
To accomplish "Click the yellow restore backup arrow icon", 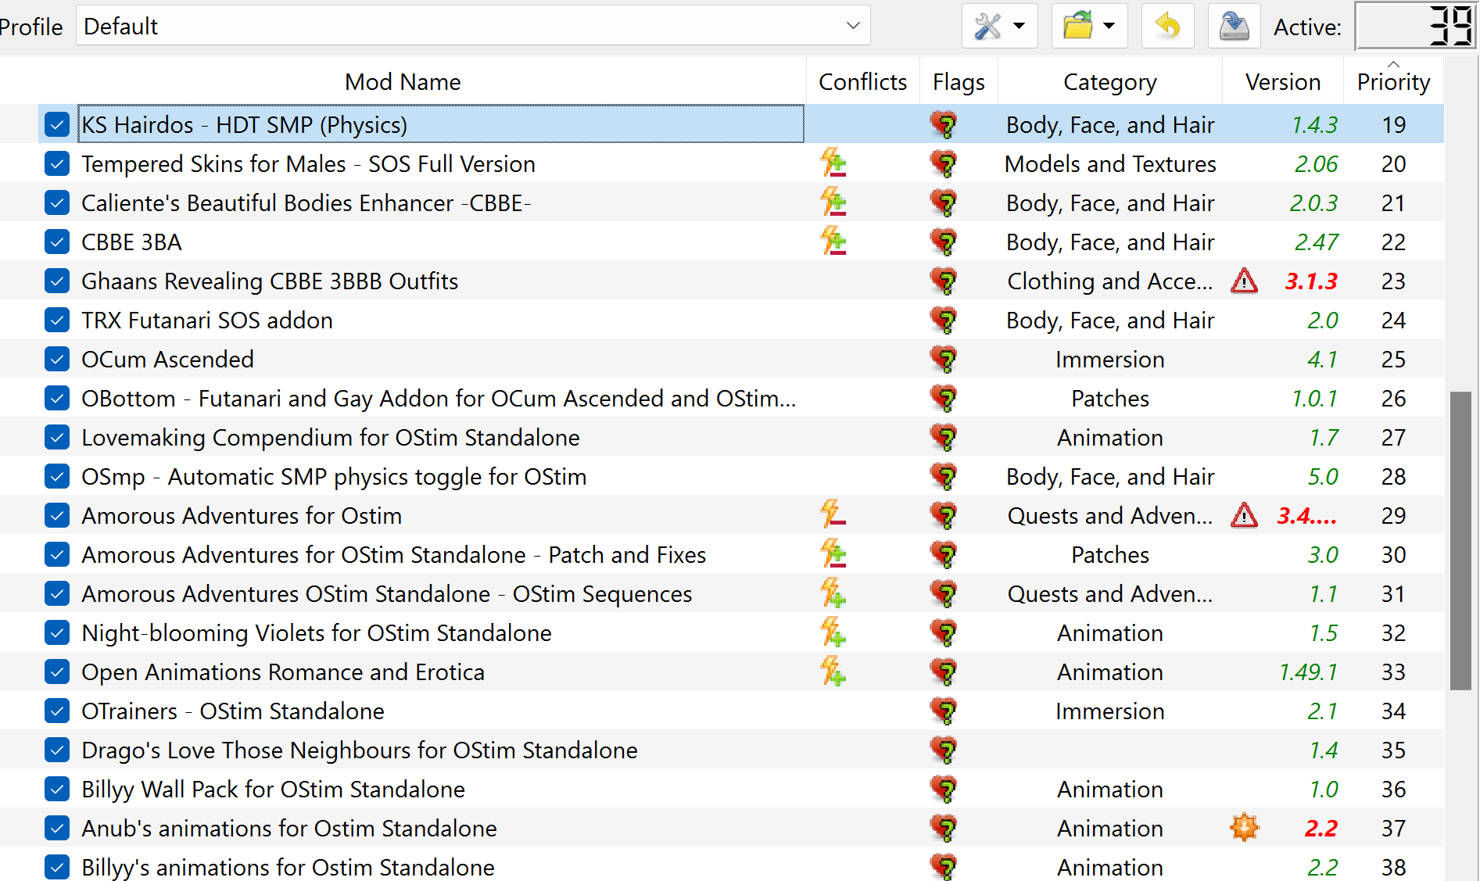I will tap(1167, 27).
